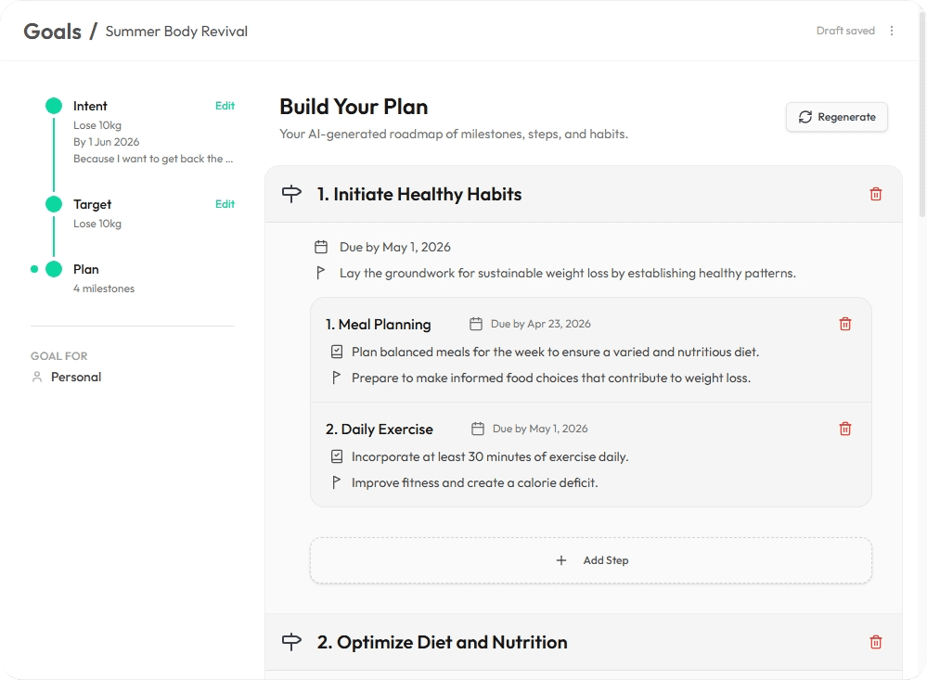Click the flag icon beside the groundwork description
This screenshot has height=680, width=927.
coord(320,273)
